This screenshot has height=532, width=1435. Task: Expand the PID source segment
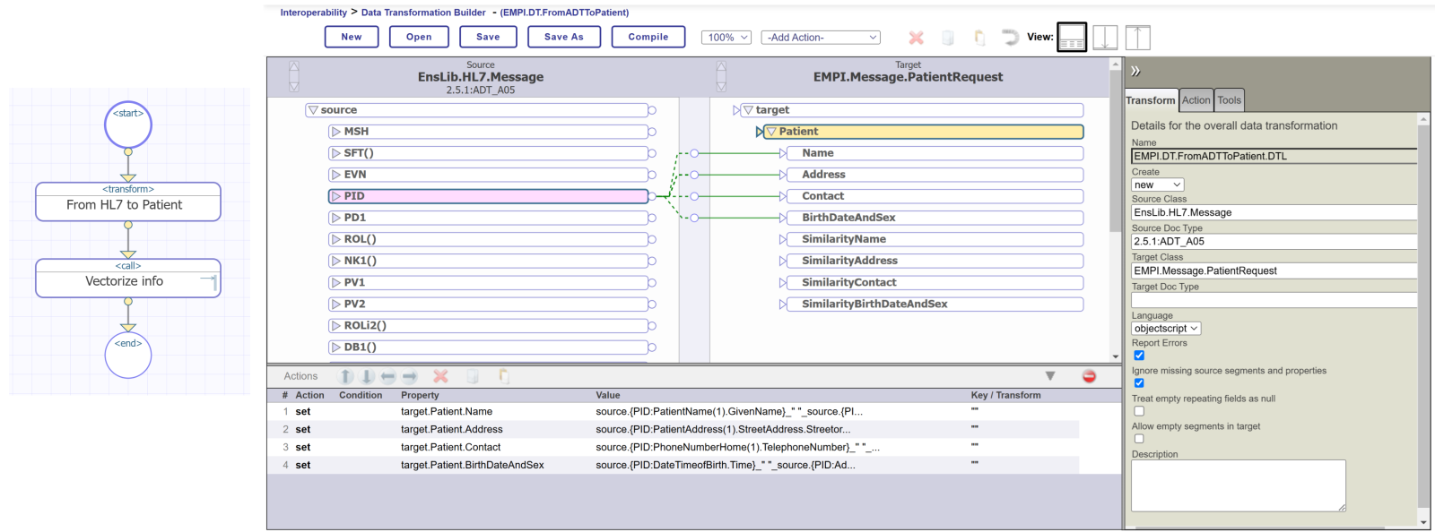click(336, 196)
